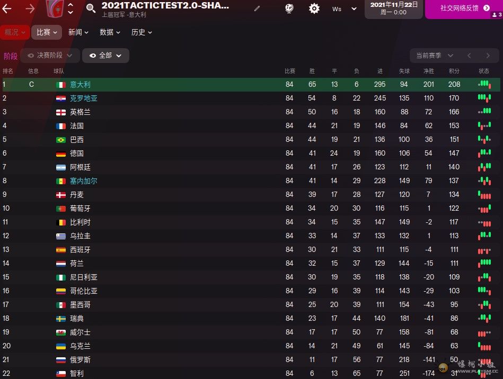Click the previous season arrow
503x379 pixels.
coord(469,56)
